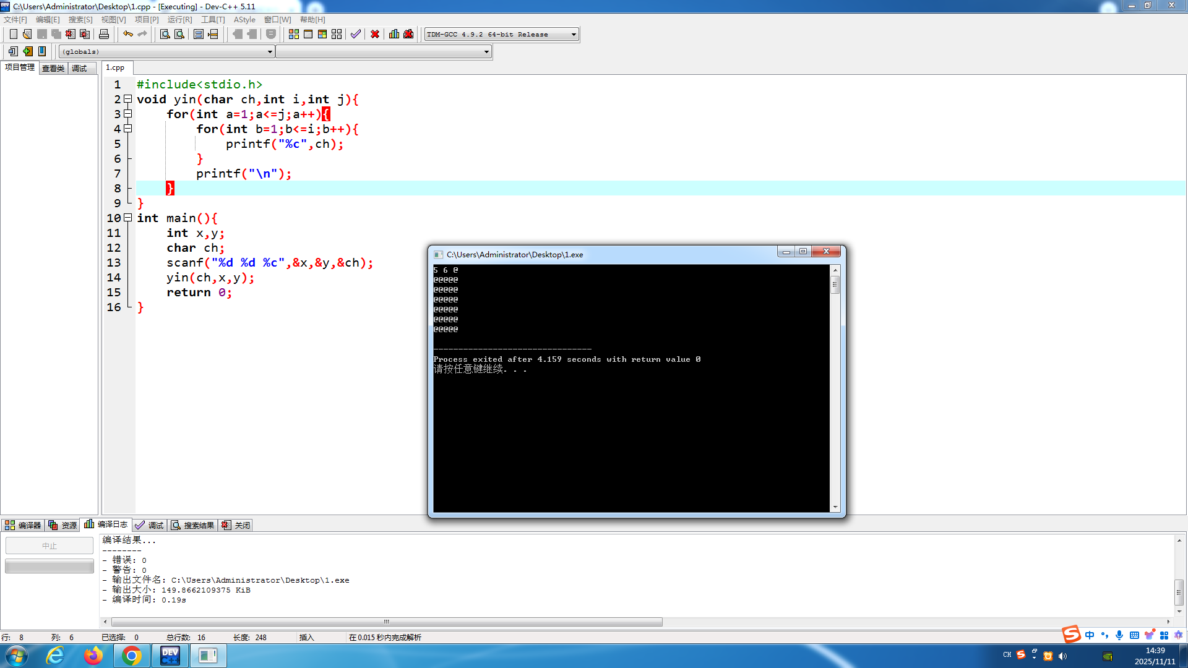
Task: Click the Compile four-squares icon
Action: (293, 34)
